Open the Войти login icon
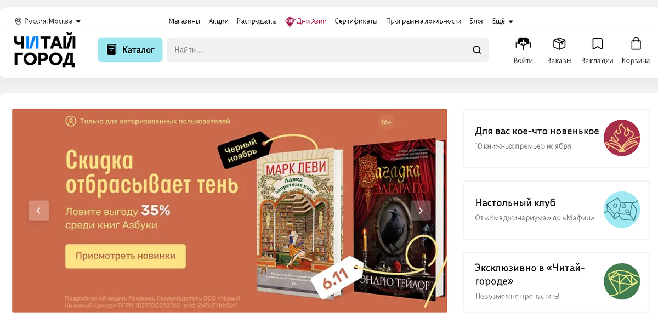Viewport: 658px width, 317px height. tap(523, 44)
